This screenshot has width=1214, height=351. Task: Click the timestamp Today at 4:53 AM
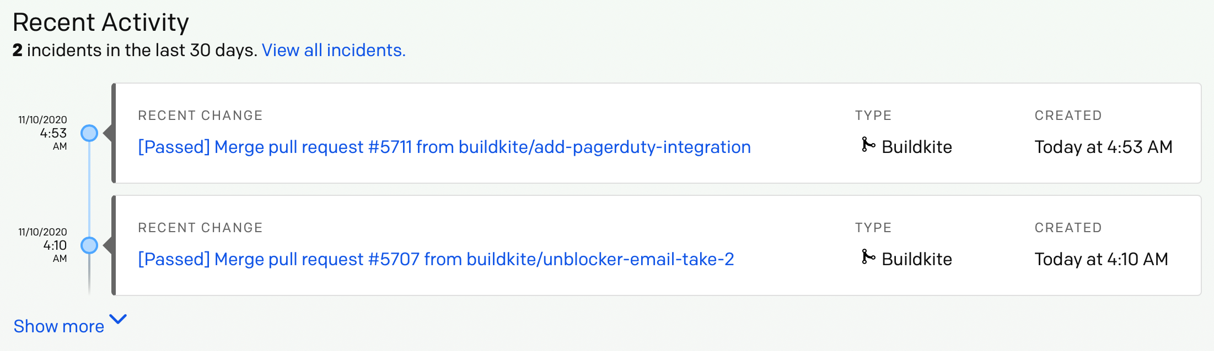1104,147
